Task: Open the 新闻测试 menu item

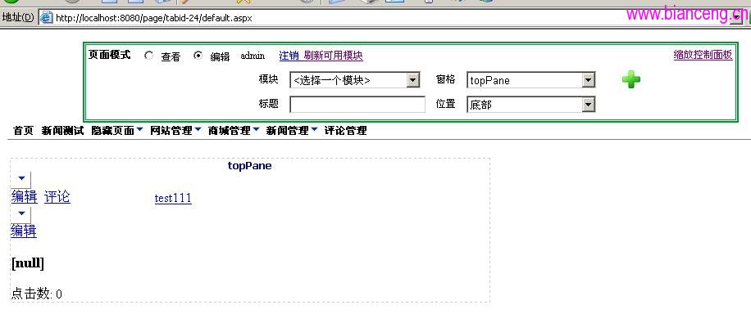Action: point(63,131)
